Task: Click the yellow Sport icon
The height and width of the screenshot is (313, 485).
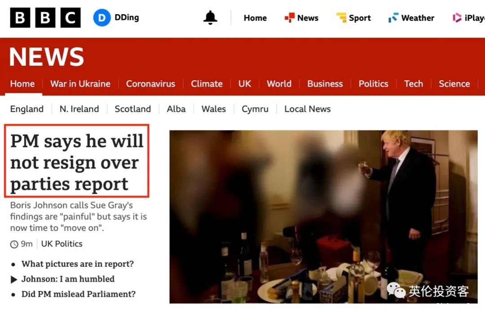Action: coord(341,17)
